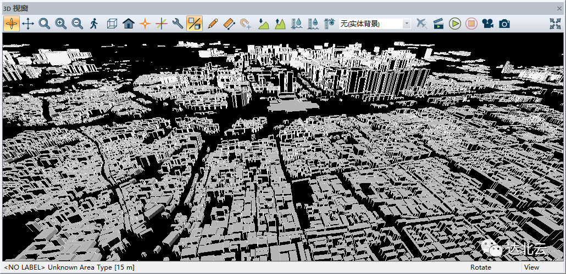Activate the pan tool with four arrows

tap(28, 24)
